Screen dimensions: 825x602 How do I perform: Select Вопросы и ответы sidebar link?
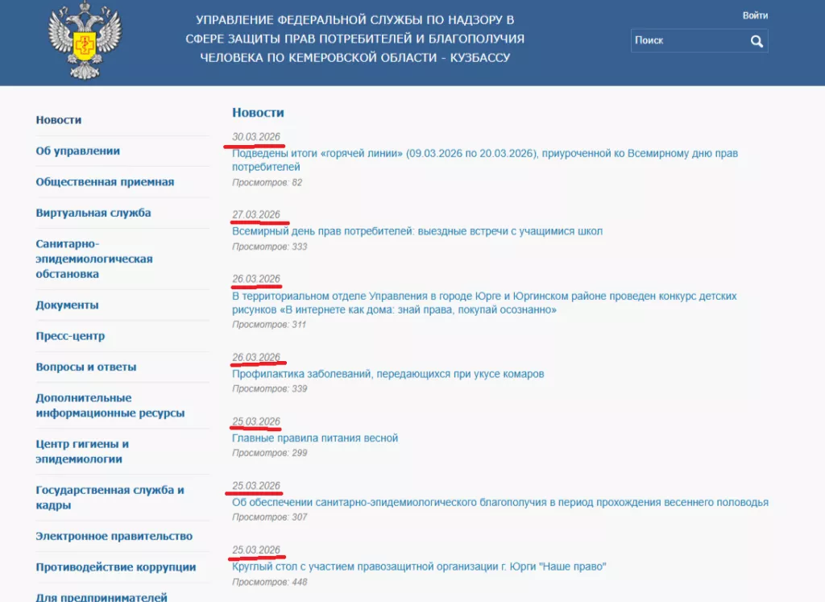coord(86,367)
